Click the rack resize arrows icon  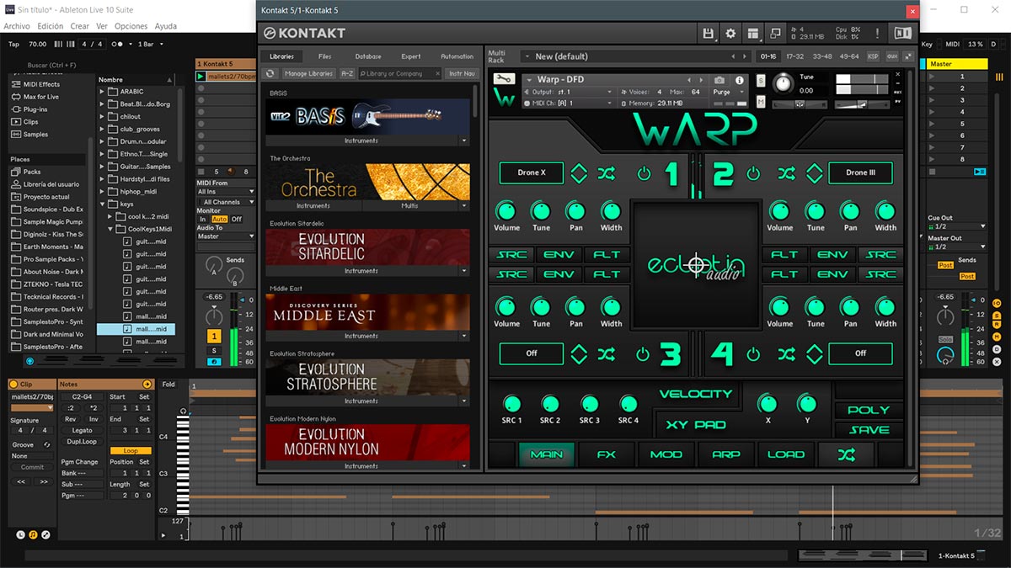pos(907,56)
